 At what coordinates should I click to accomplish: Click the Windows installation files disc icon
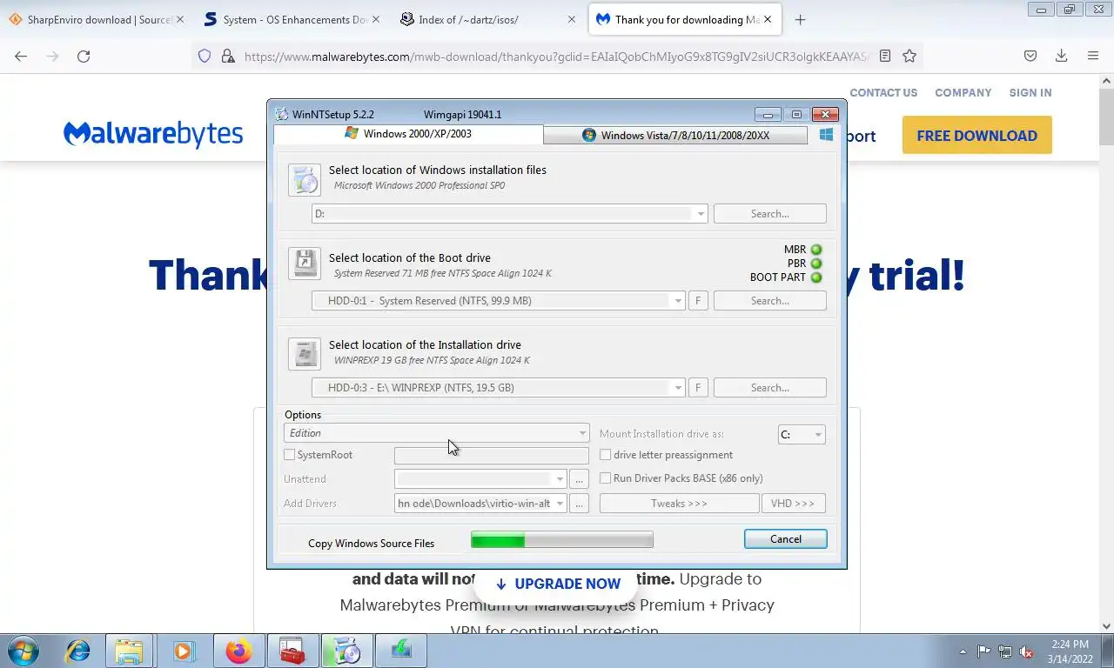[305, 179]
